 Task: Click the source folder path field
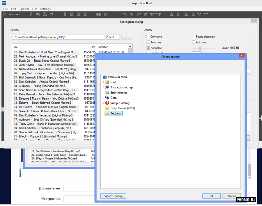(58, 37)
